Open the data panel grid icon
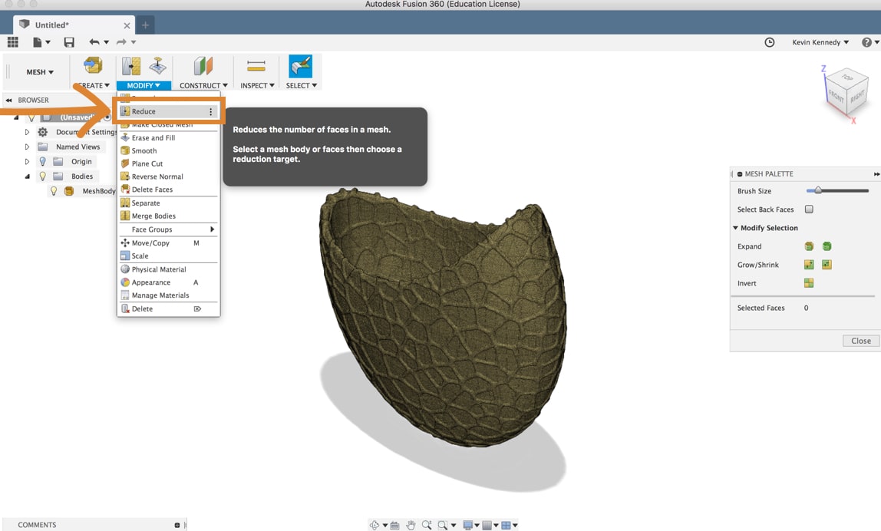The height and width of the screenshot is (531, 881). coord(13,42)
